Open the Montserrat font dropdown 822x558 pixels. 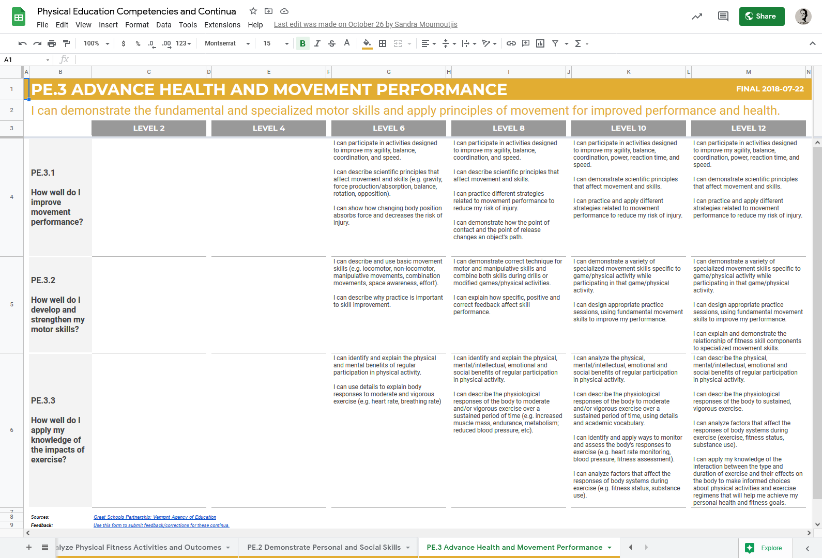(227, 43)
